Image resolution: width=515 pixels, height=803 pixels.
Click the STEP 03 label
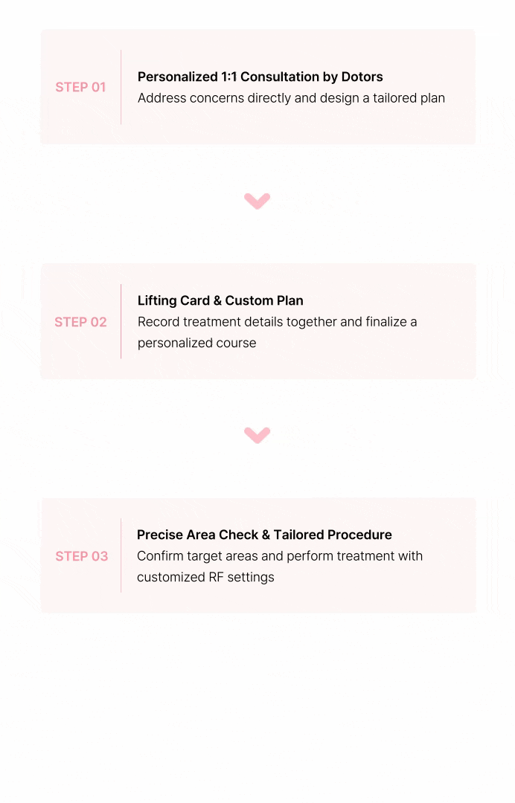tap(81, 556)
